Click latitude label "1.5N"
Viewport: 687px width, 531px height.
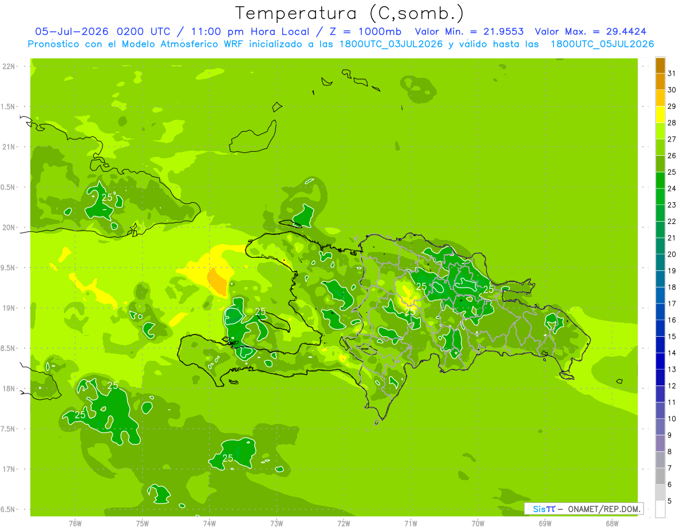[9, 107]
